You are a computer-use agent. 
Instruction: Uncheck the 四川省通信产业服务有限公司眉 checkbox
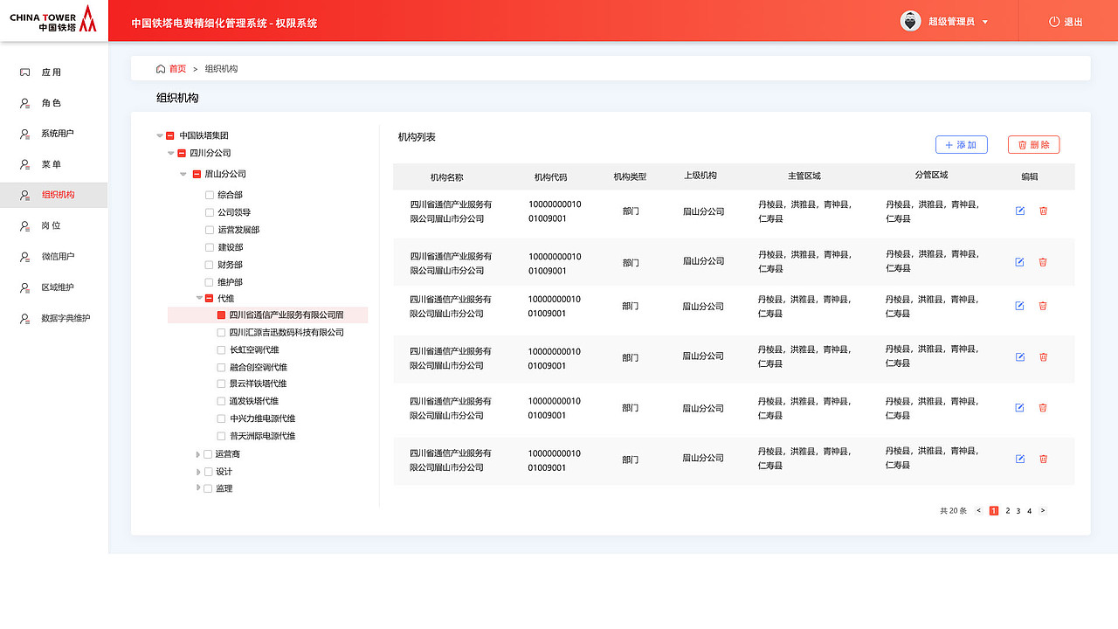coord(222,315)
